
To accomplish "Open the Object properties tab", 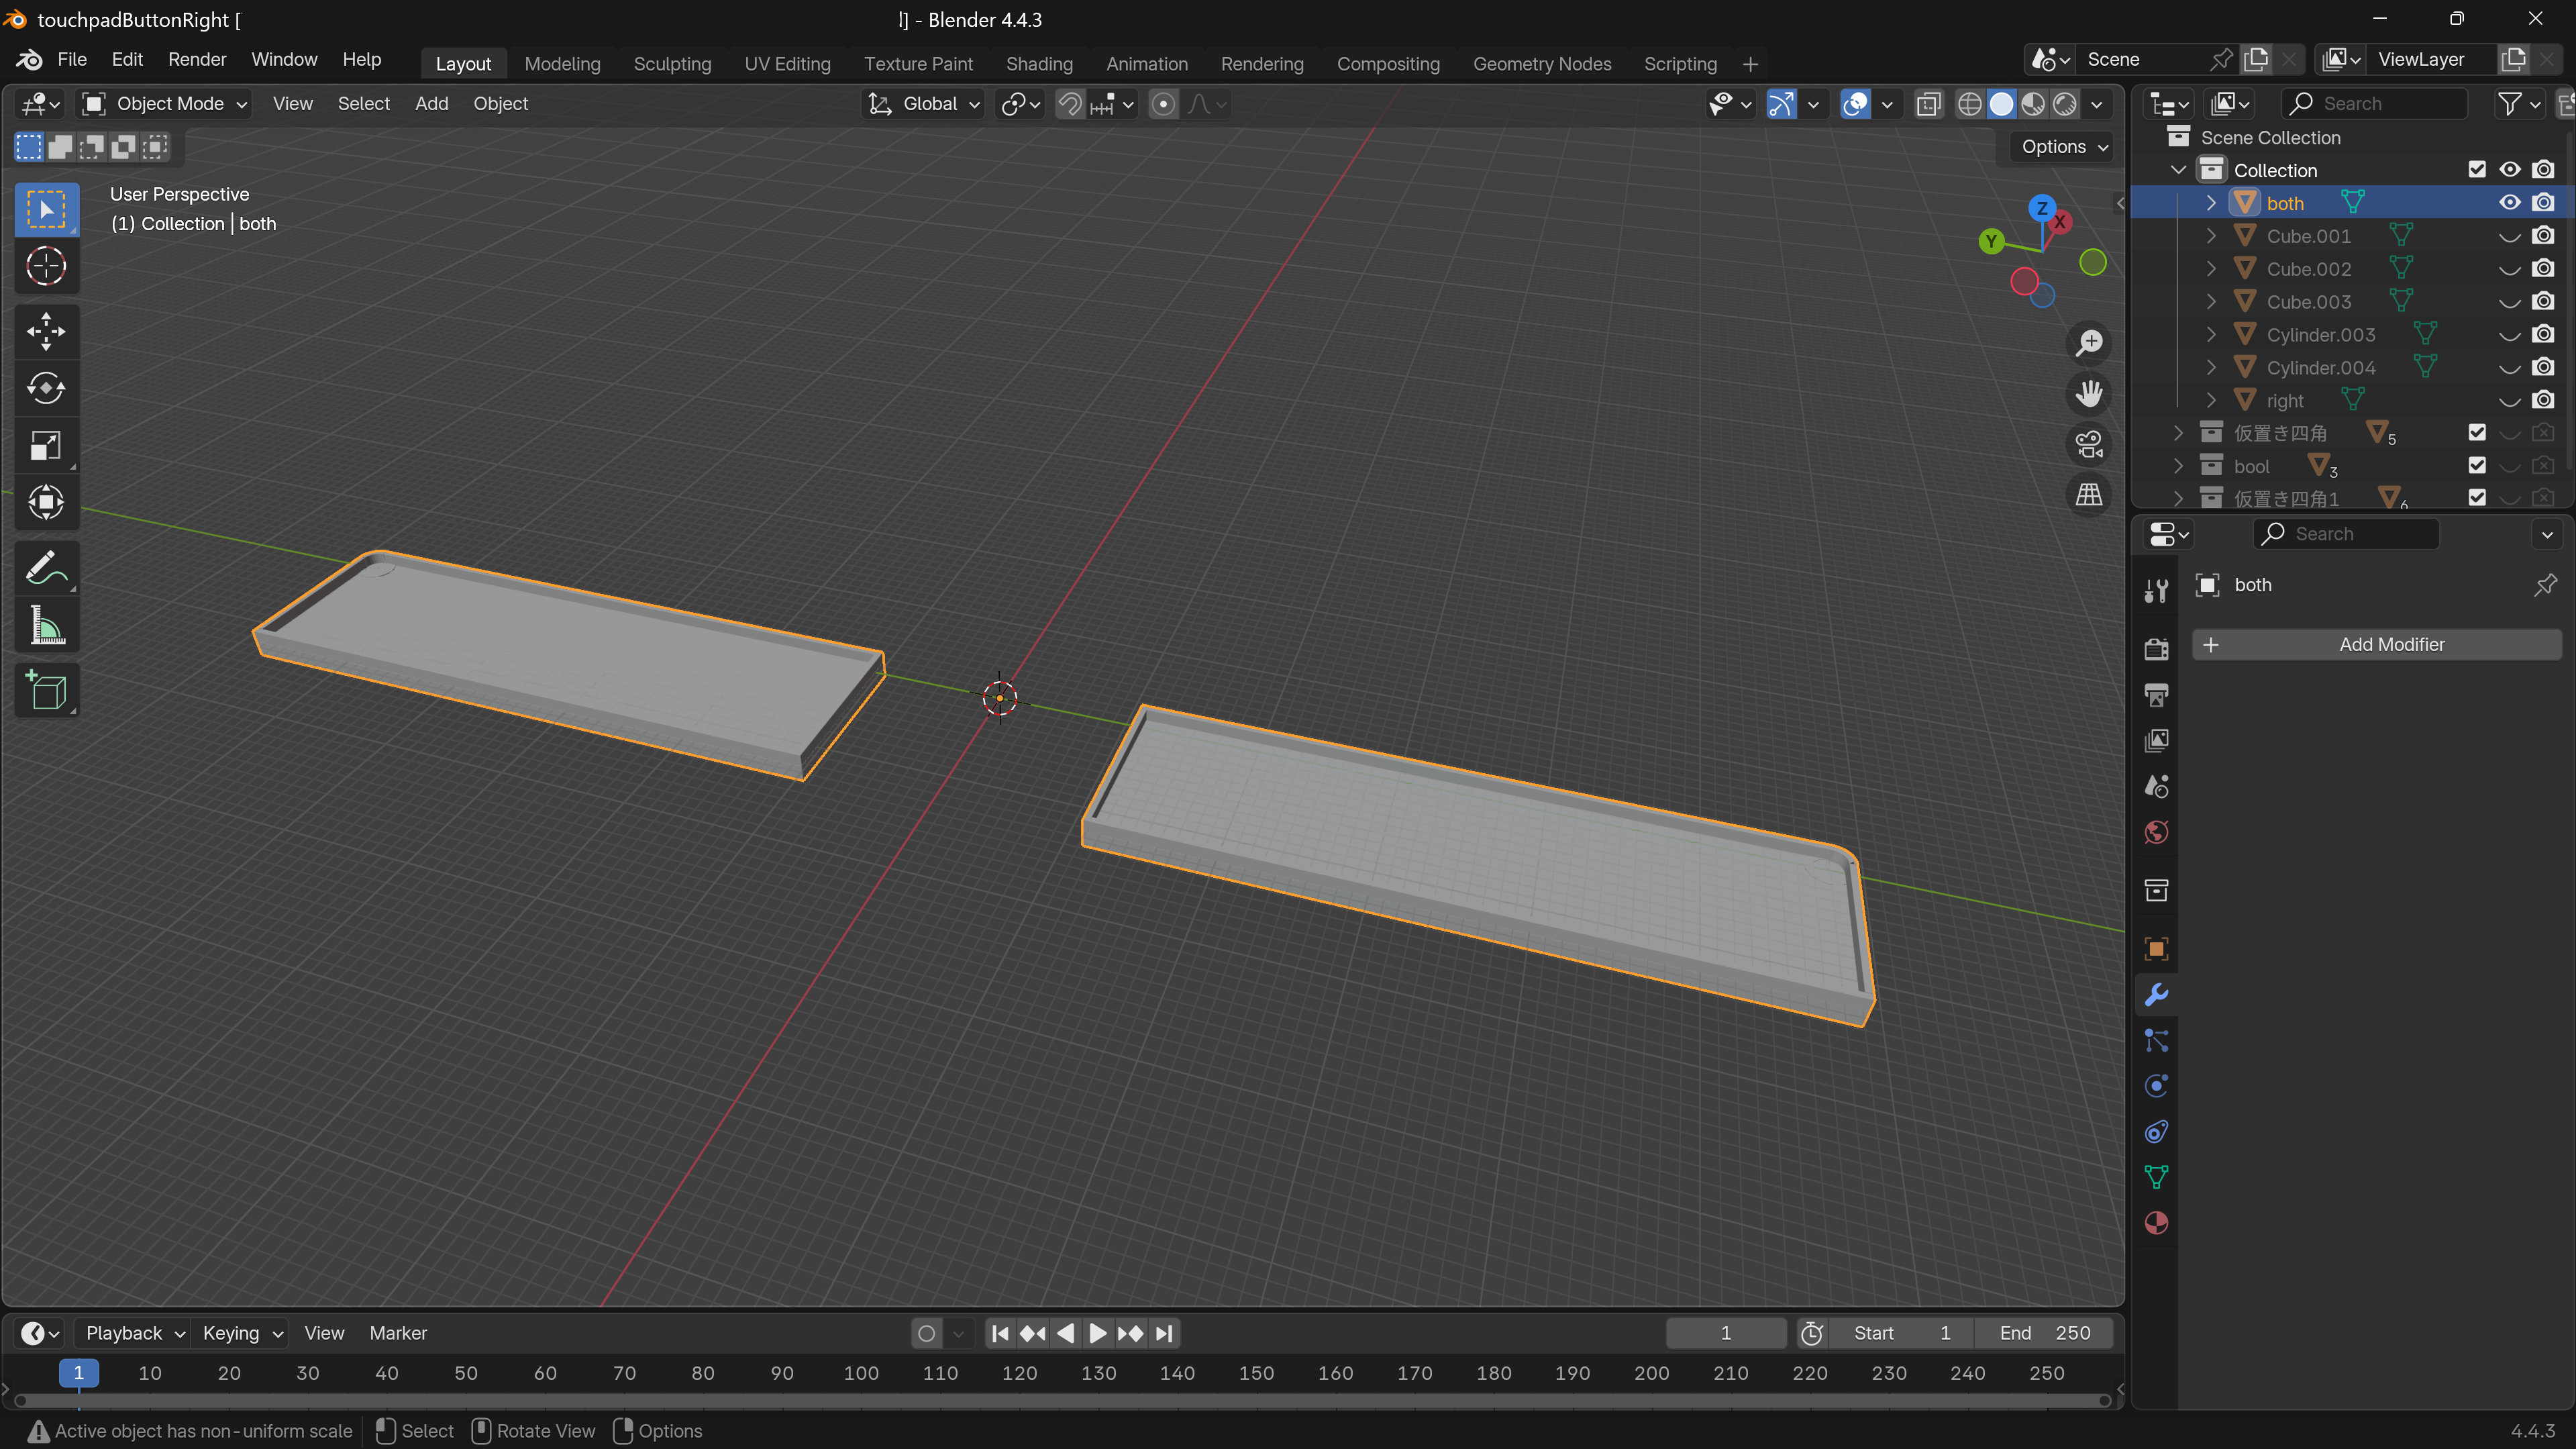I will (x=2156, y=949).
